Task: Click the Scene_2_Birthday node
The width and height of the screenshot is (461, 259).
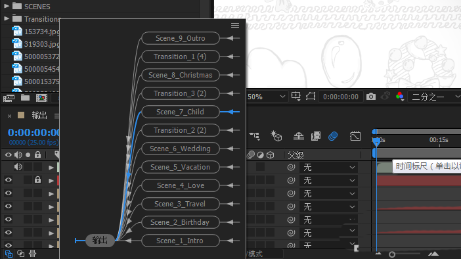Action: point(181,222)
